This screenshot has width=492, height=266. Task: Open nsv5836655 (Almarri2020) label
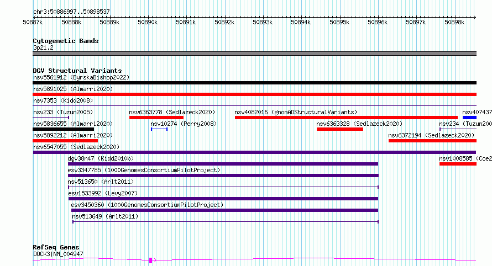point(73,124)
